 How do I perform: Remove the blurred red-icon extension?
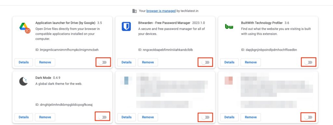251,117
